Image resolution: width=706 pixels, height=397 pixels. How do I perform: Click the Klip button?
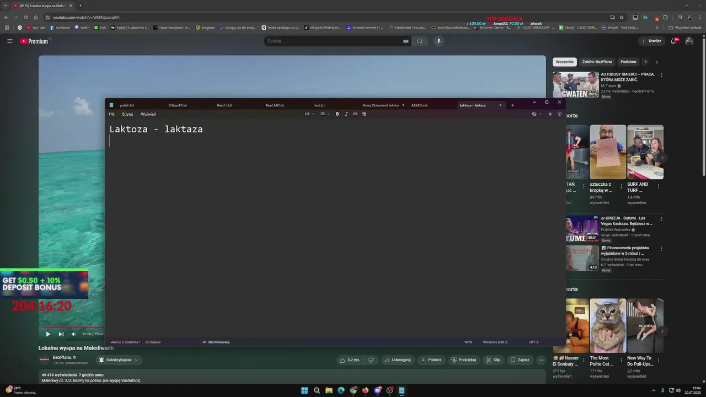pyautogui.click(x=493, y=360)
